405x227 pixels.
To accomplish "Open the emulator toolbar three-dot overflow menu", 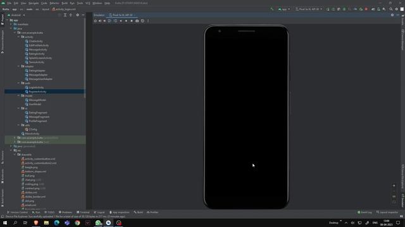I will [x=148, y=21].
